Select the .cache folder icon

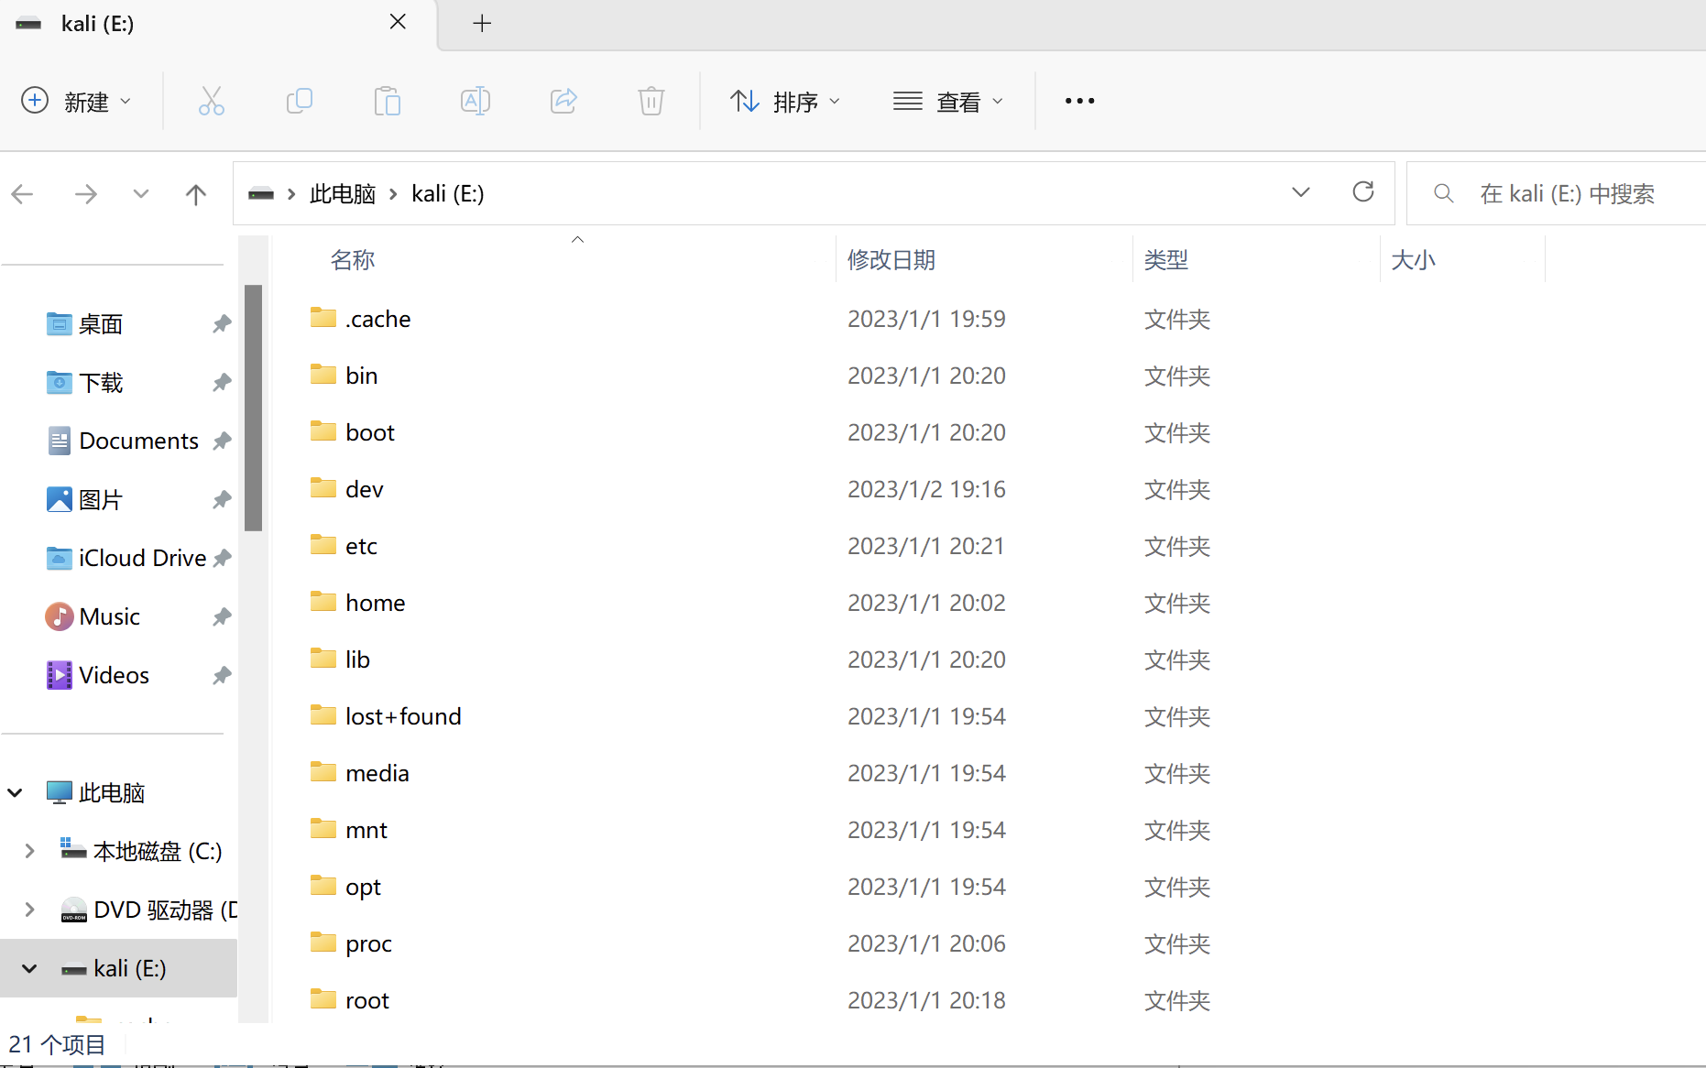323,318
